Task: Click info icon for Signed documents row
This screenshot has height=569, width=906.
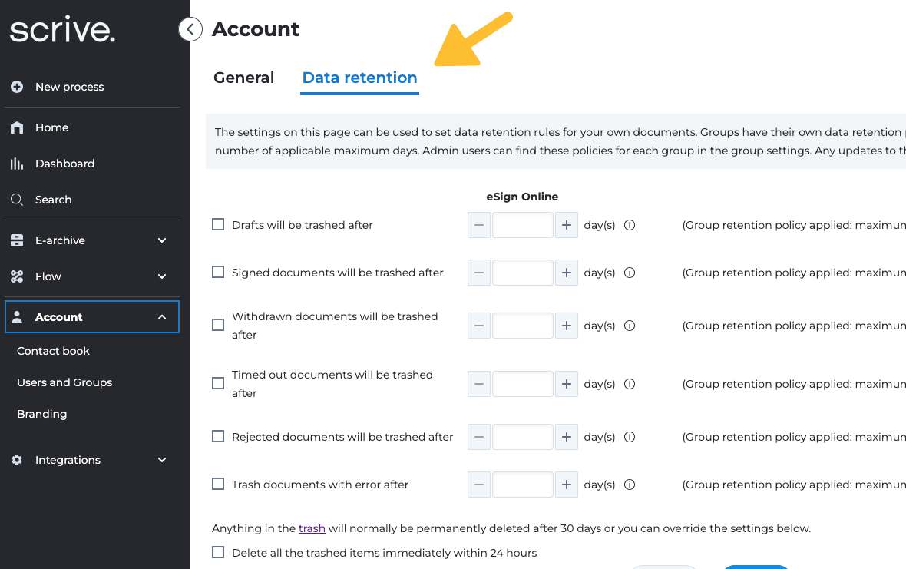Action: point(630,273)
